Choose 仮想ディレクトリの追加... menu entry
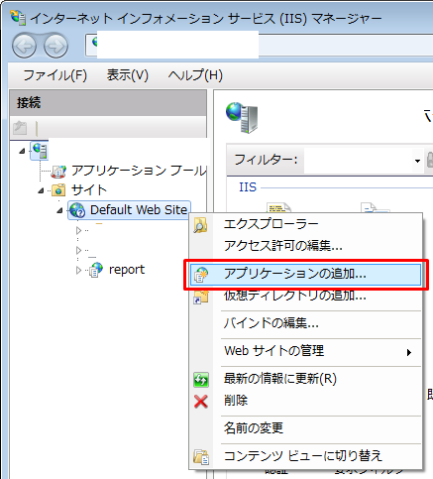 tap(305, 296)
